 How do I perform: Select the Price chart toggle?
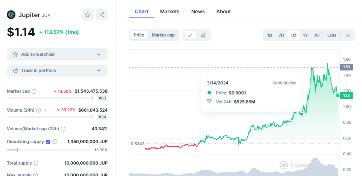[139, 35]
